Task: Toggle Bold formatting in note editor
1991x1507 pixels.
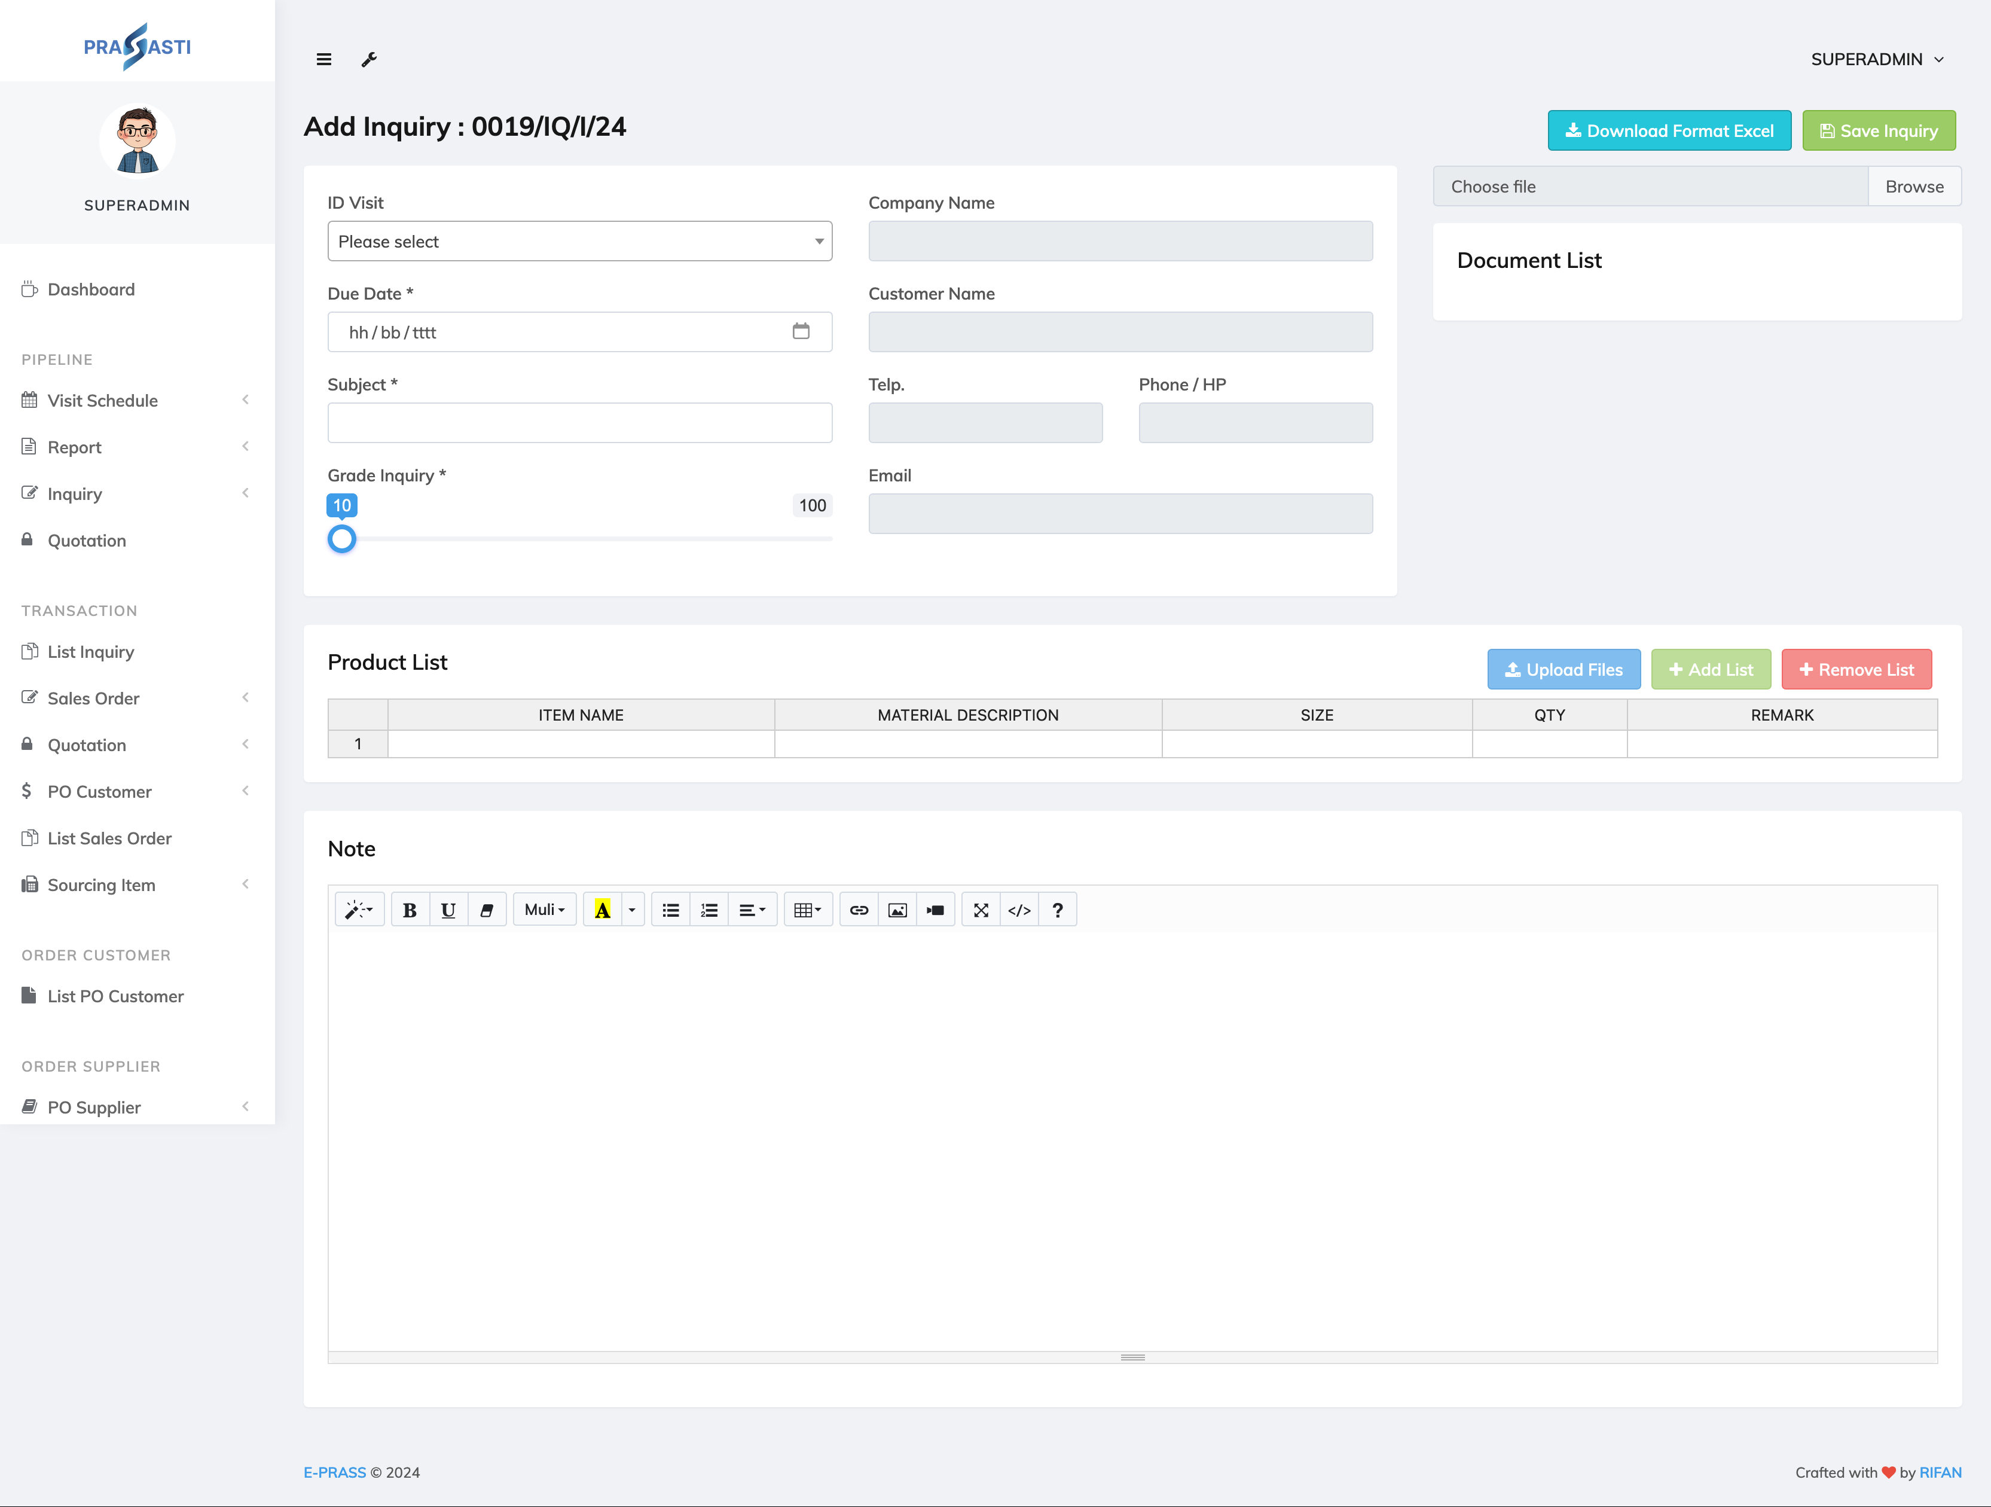Action: (x=410, y=910)
